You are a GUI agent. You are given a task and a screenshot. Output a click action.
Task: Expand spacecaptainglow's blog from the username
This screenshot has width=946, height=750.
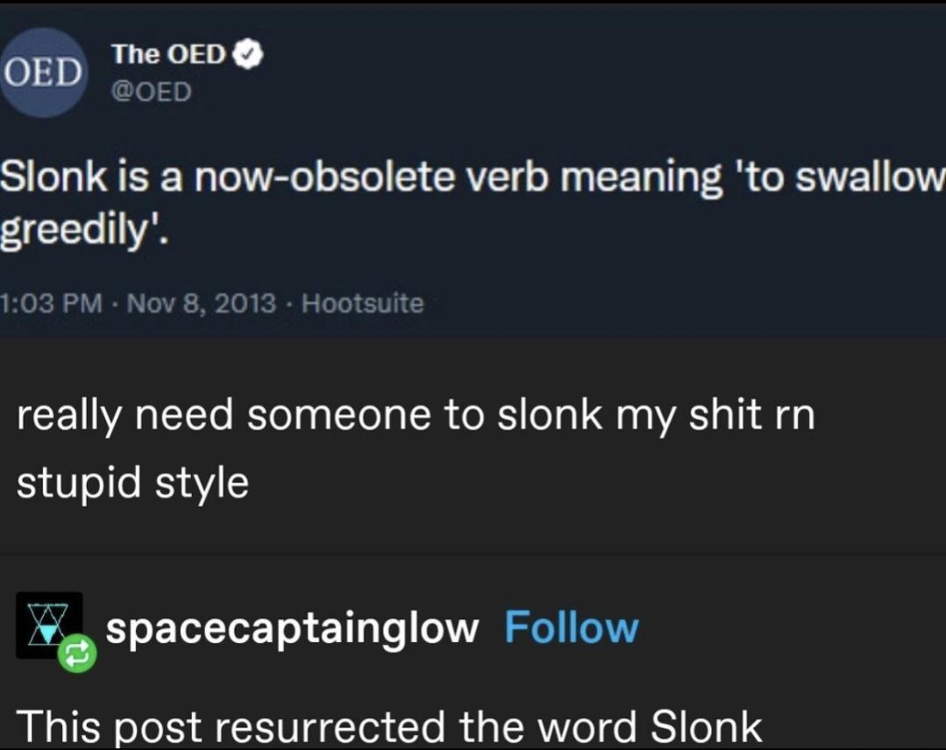[292, 626]
